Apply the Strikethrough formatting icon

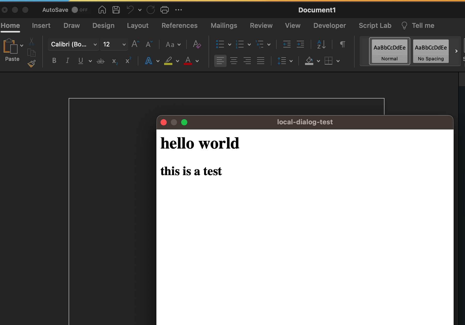(x=101, y=61)
